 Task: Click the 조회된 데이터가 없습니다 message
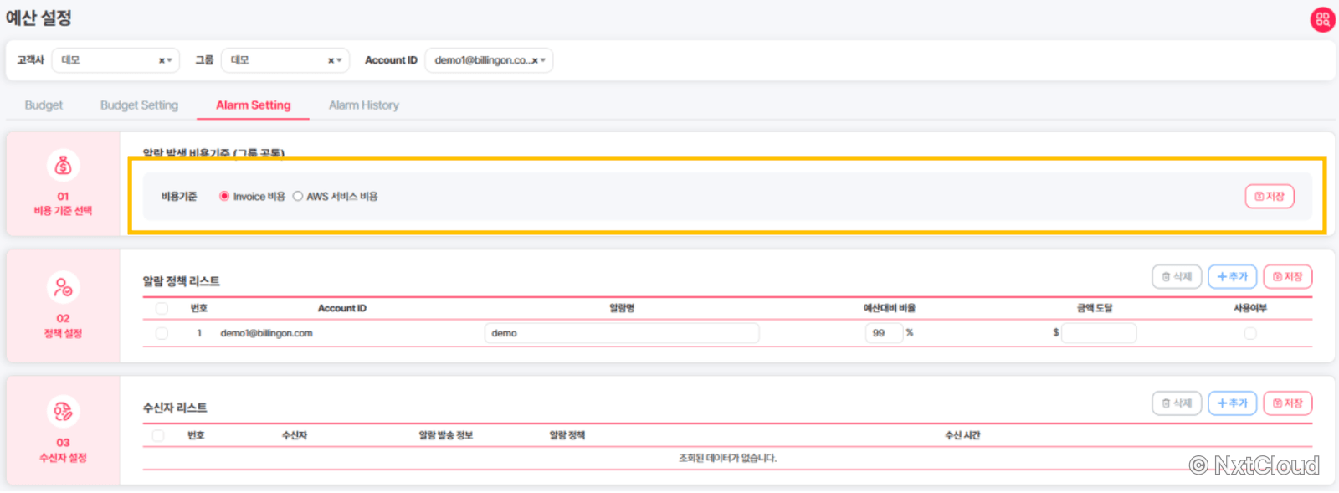click(727, 459)
